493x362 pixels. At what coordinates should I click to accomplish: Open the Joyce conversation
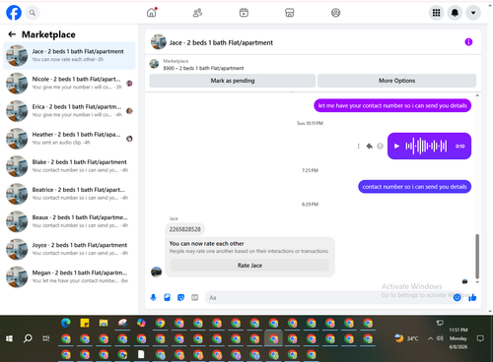(x=69, y=249)
